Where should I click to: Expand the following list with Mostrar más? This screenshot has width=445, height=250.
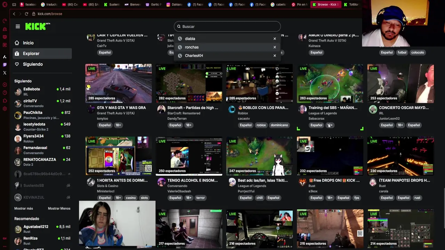(24, 208)
